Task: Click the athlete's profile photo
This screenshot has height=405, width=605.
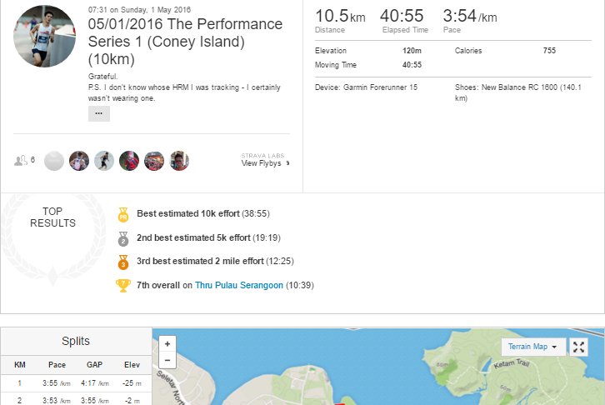Action: (45, 37)
